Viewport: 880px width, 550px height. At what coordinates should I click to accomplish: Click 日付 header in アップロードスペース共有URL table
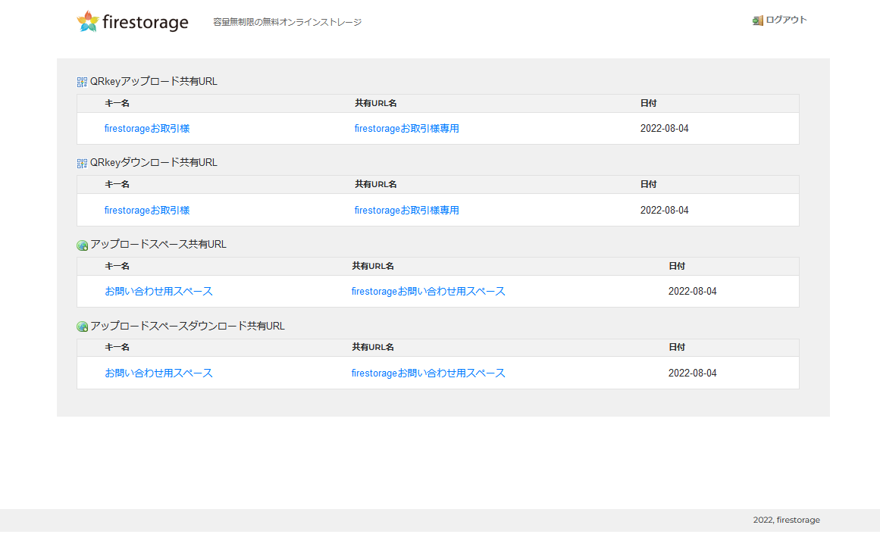(677, 266)
